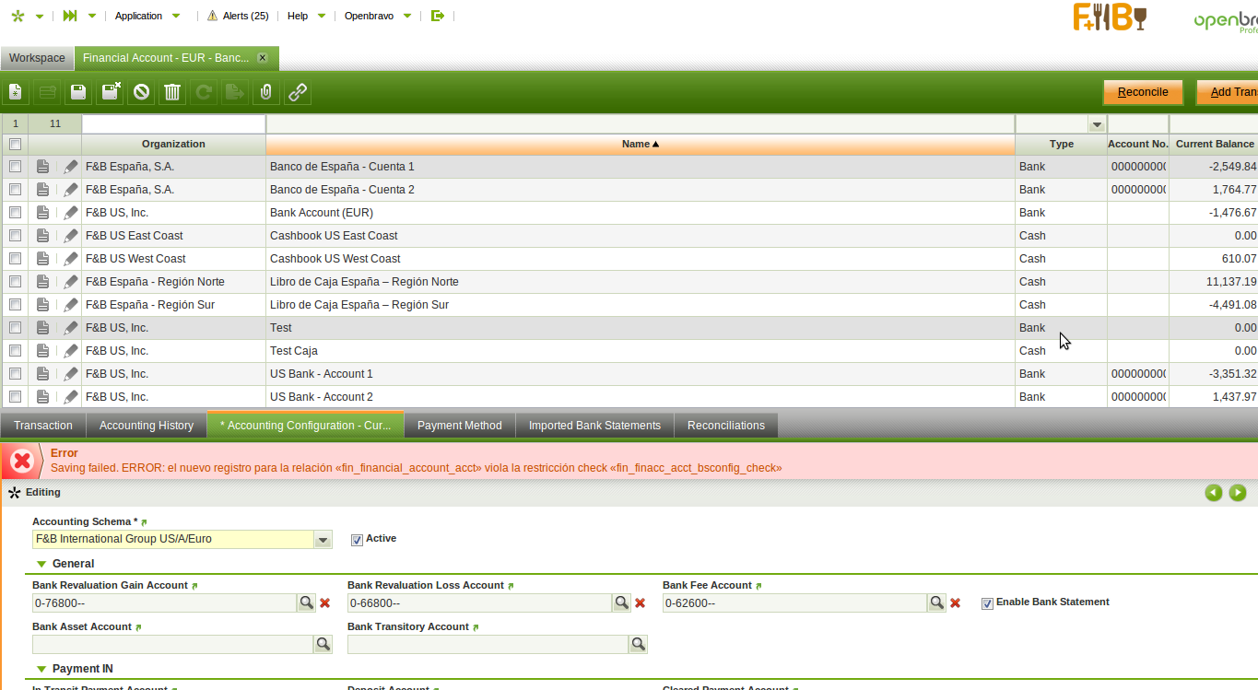Click the Reconcile button
Screen dimensions: 1258x690
pyautogui.click(x=1143, y=92)
